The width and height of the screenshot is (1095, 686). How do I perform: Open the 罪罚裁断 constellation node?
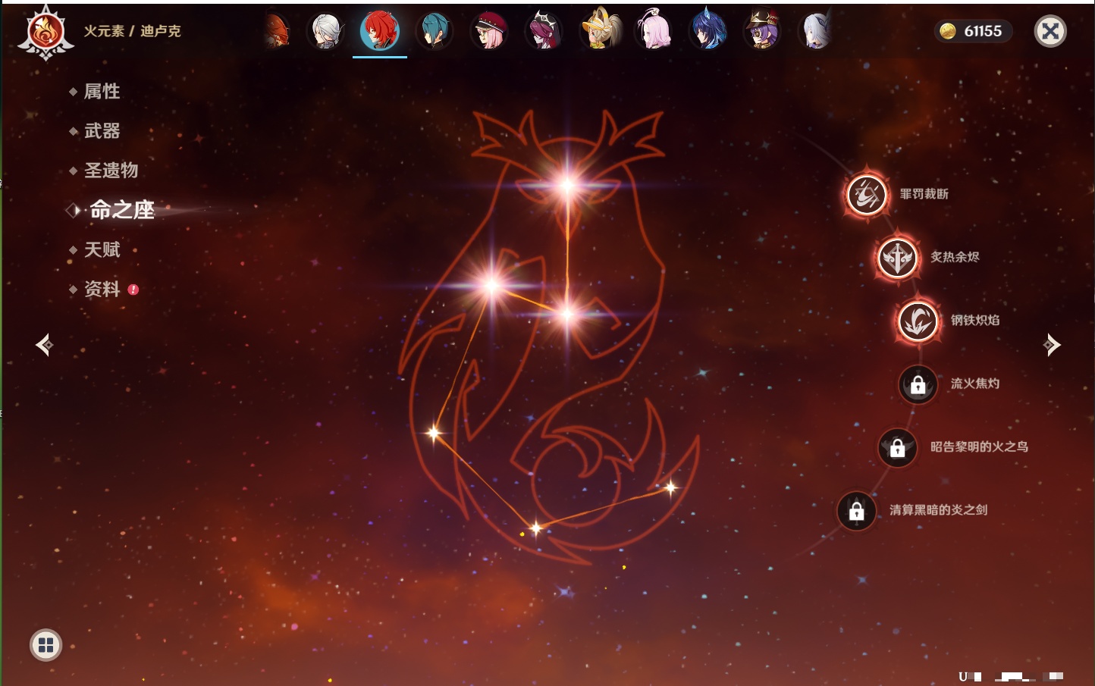pyautogui.click(x=867, y=194)
